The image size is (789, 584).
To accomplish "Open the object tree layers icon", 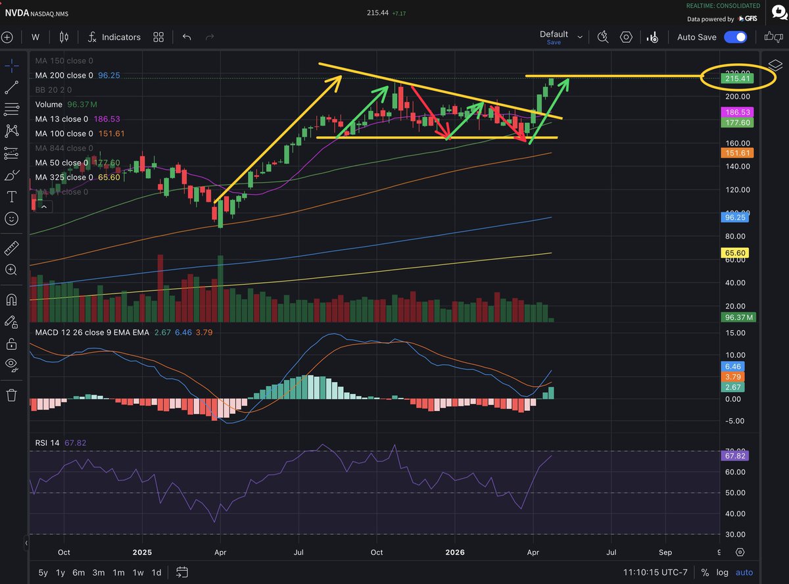I will pyautogui.click(x=775, y=64).
